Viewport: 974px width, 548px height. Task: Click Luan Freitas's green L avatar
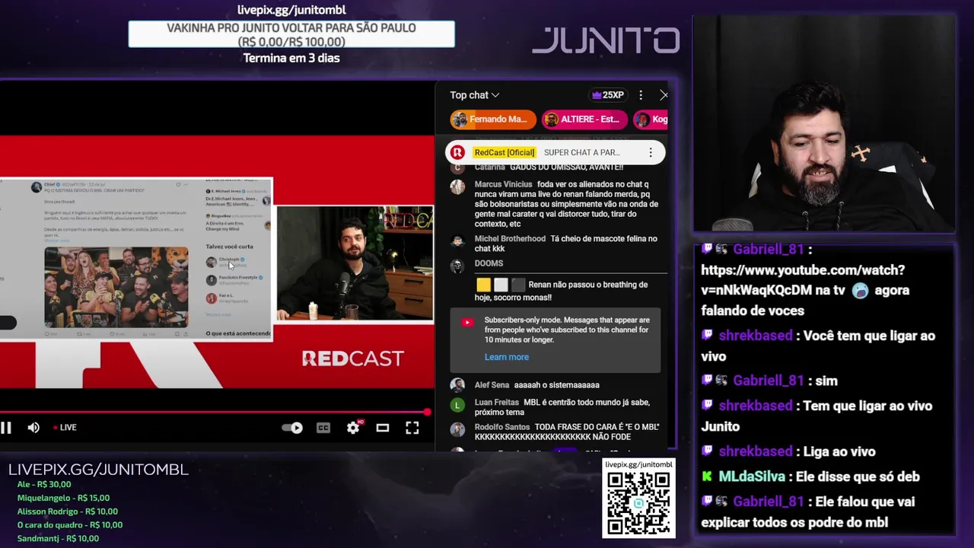coord(457,405)
